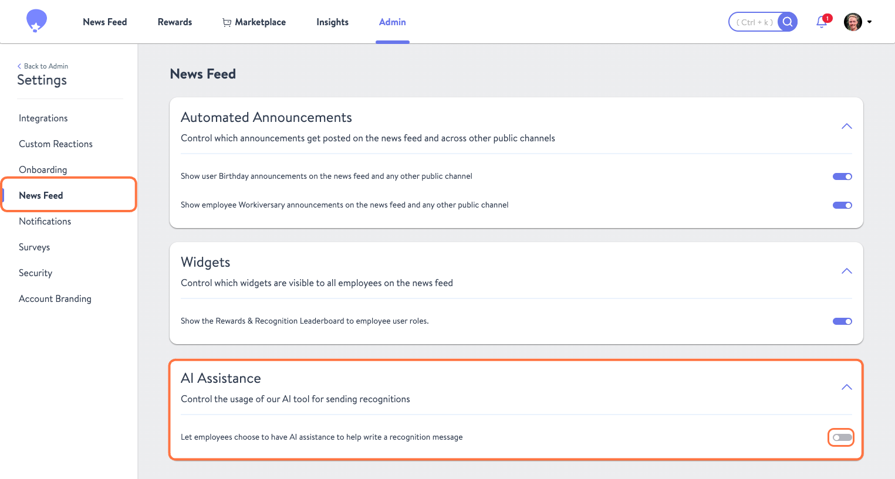Open the notifications bell
895x479 pixels.
coord(822,22)
